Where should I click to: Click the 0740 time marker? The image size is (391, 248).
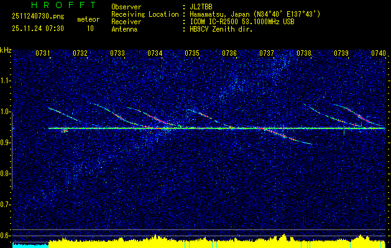[378, 54]
